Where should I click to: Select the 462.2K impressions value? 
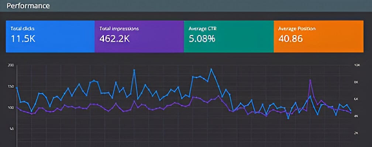[114, 39]
